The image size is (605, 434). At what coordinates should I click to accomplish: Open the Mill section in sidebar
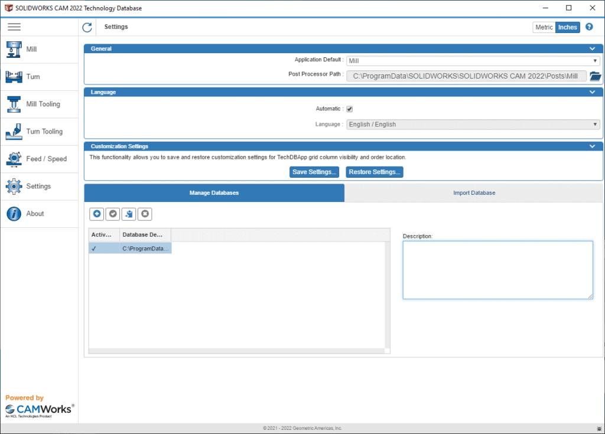click(40, 50)
